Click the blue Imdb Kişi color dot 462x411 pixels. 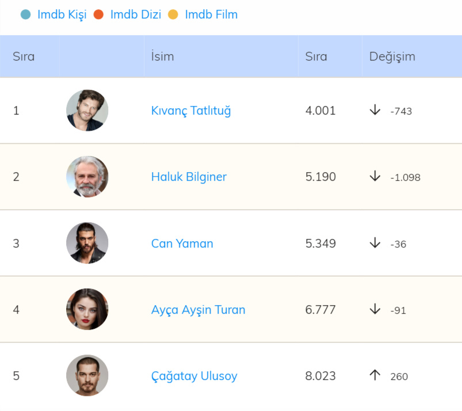pos(25,14)
